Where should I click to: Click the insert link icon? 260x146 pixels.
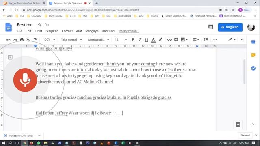point(169,40)
